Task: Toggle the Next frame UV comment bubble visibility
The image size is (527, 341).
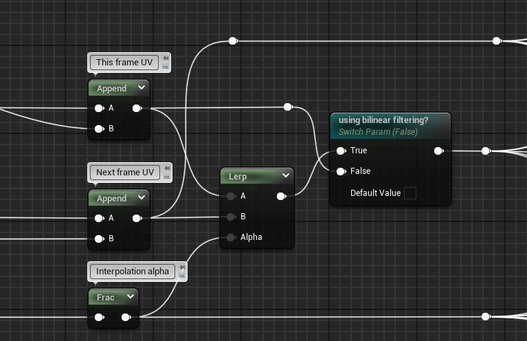Action: pos(167,177)
